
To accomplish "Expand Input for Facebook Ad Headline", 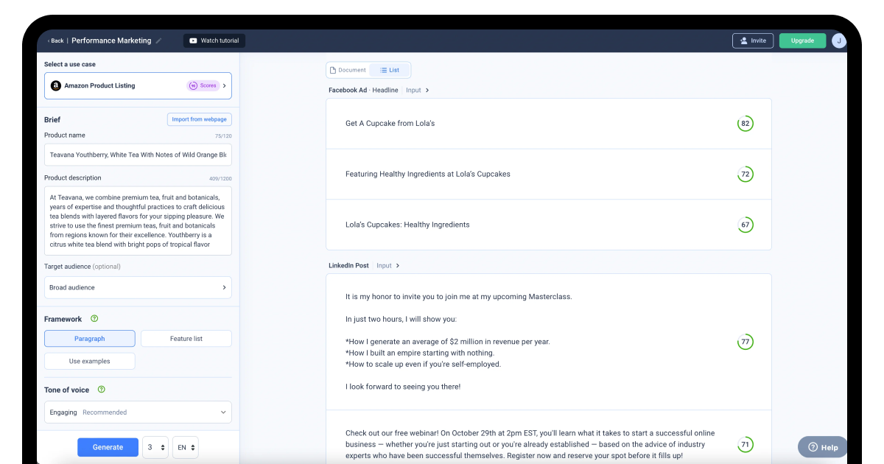I will coord(418,90).
